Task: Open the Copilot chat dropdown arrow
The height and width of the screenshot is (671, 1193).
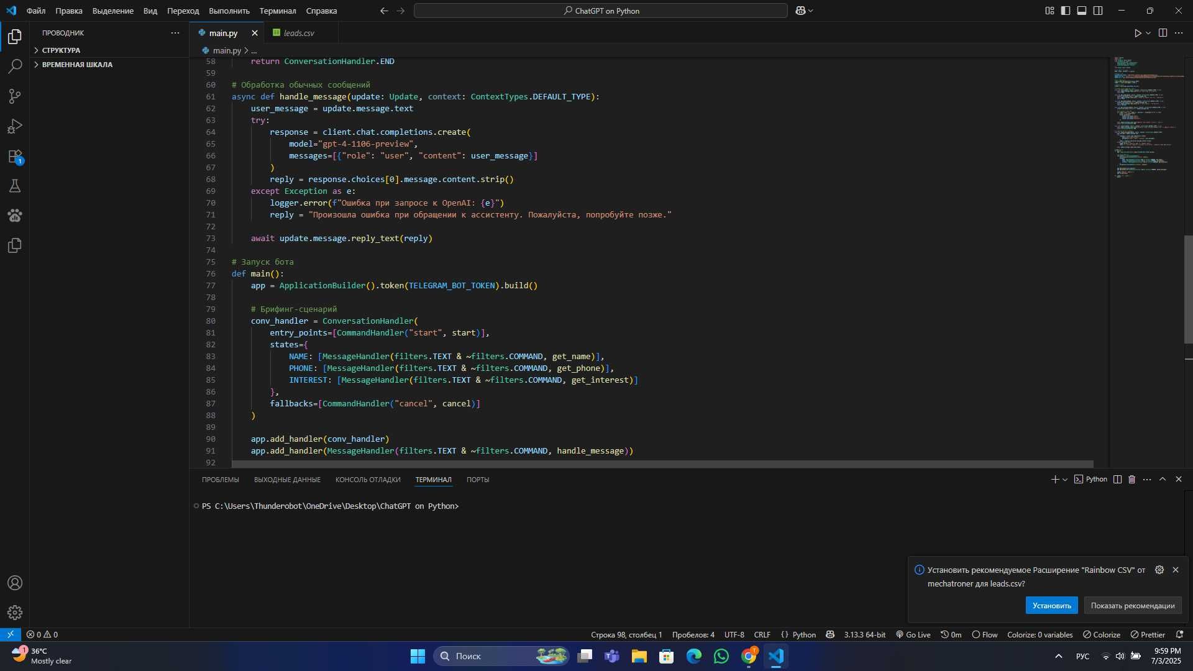Action: (810, 11)
